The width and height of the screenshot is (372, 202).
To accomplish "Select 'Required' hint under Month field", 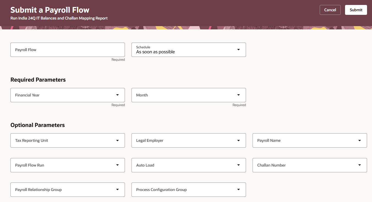I will (239, 105).
